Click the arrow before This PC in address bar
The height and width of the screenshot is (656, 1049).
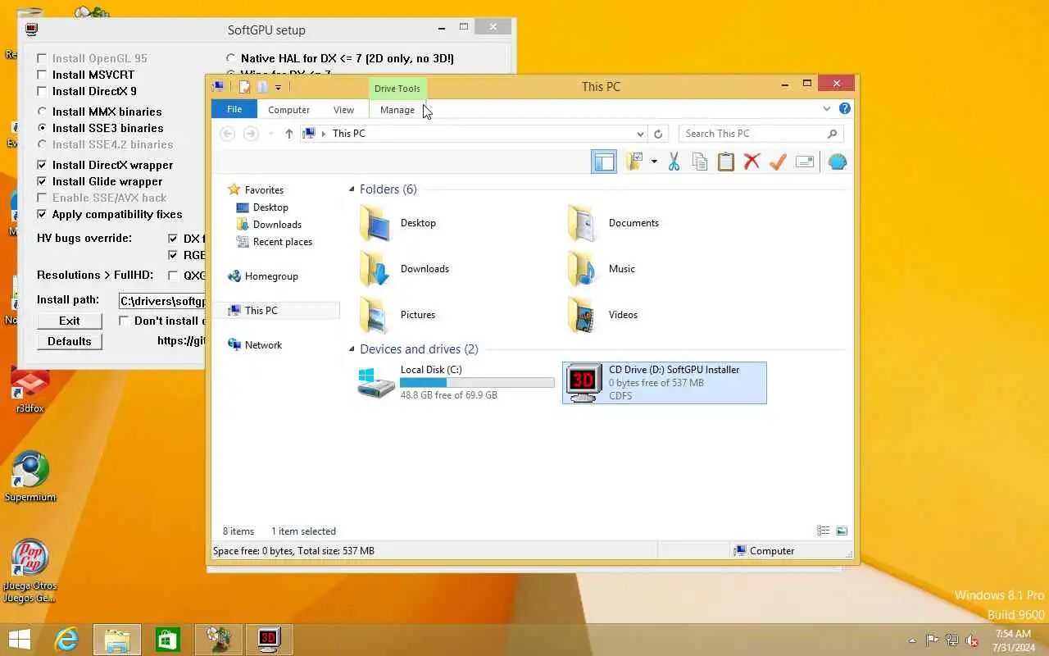324,134
